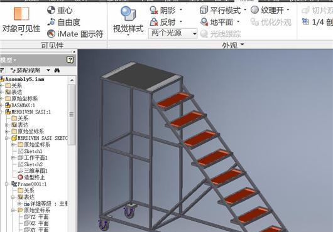
Task: Click the browser vertical scrollbar thumb
Action: pyautogui.click(x=72, y=115)
